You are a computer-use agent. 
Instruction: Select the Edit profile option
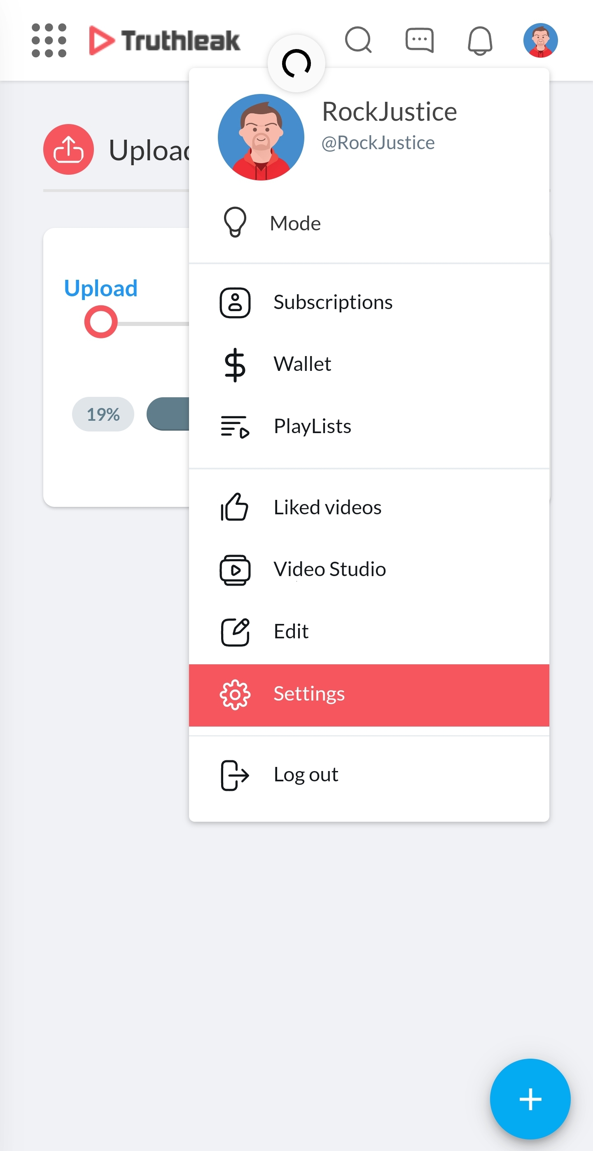[291, 631]
